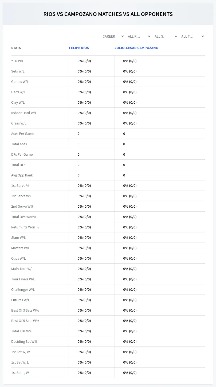The width and height of the screenshot is (216, 387).
Task: Click Campozano's 1st Set L, W value
Action: [130, 373]
